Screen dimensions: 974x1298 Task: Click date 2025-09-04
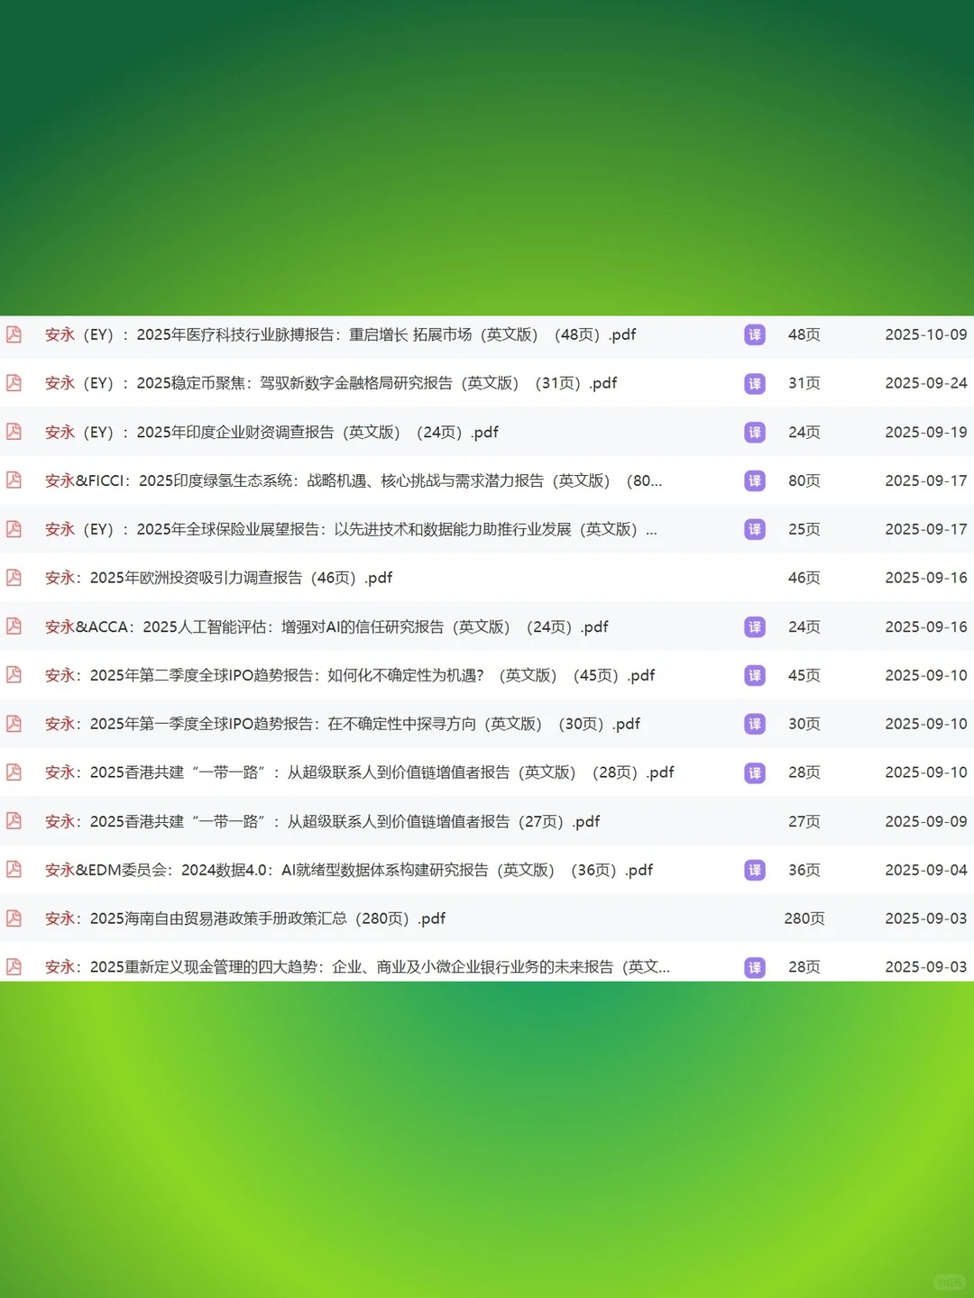925,870
